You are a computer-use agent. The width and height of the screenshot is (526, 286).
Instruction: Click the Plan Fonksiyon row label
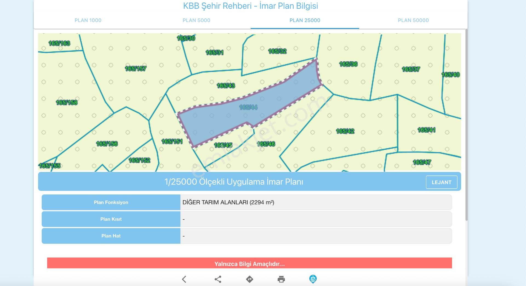click(111, 202)
